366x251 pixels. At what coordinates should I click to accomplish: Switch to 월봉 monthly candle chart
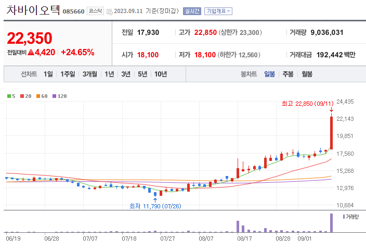[x=307, y=74]
